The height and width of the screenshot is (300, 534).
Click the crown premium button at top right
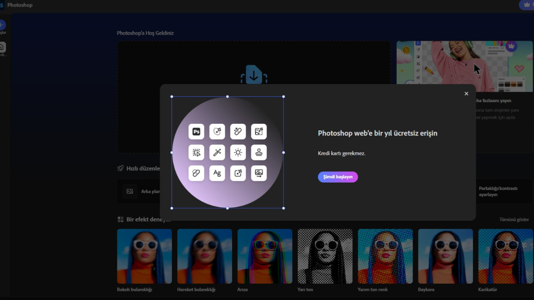point(526,5)
